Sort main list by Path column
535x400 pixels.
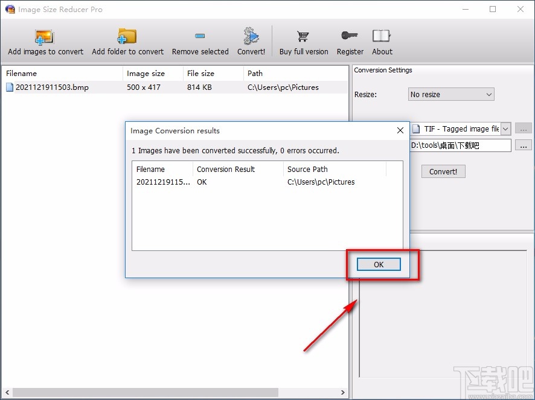[295, 74]
